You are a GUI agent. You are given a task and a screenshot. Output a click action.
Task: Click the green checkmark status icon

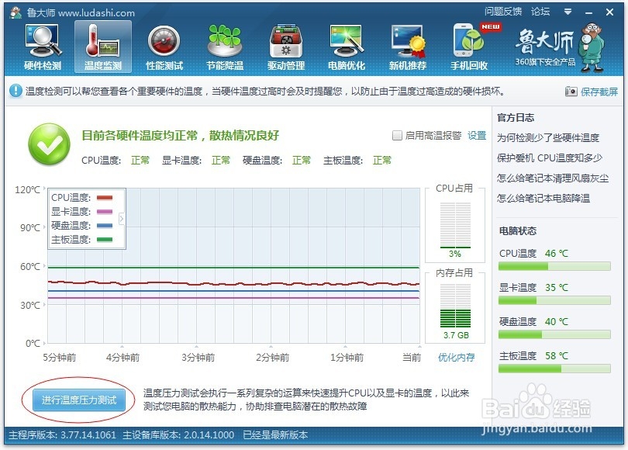tap(50, 144)
